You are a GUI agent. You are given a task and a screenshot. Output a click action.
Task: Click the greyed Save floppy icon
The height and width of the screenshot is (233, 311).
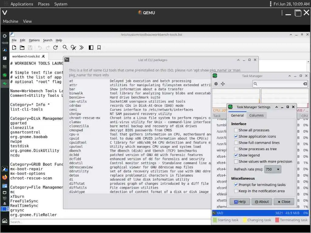pos(30,48)
